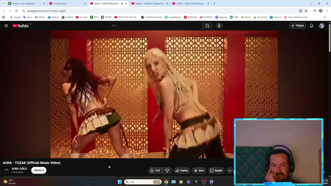The image size is (331, 186).
Task: Open AURA GIRLS channel avatar
Action: coord(6,170)
